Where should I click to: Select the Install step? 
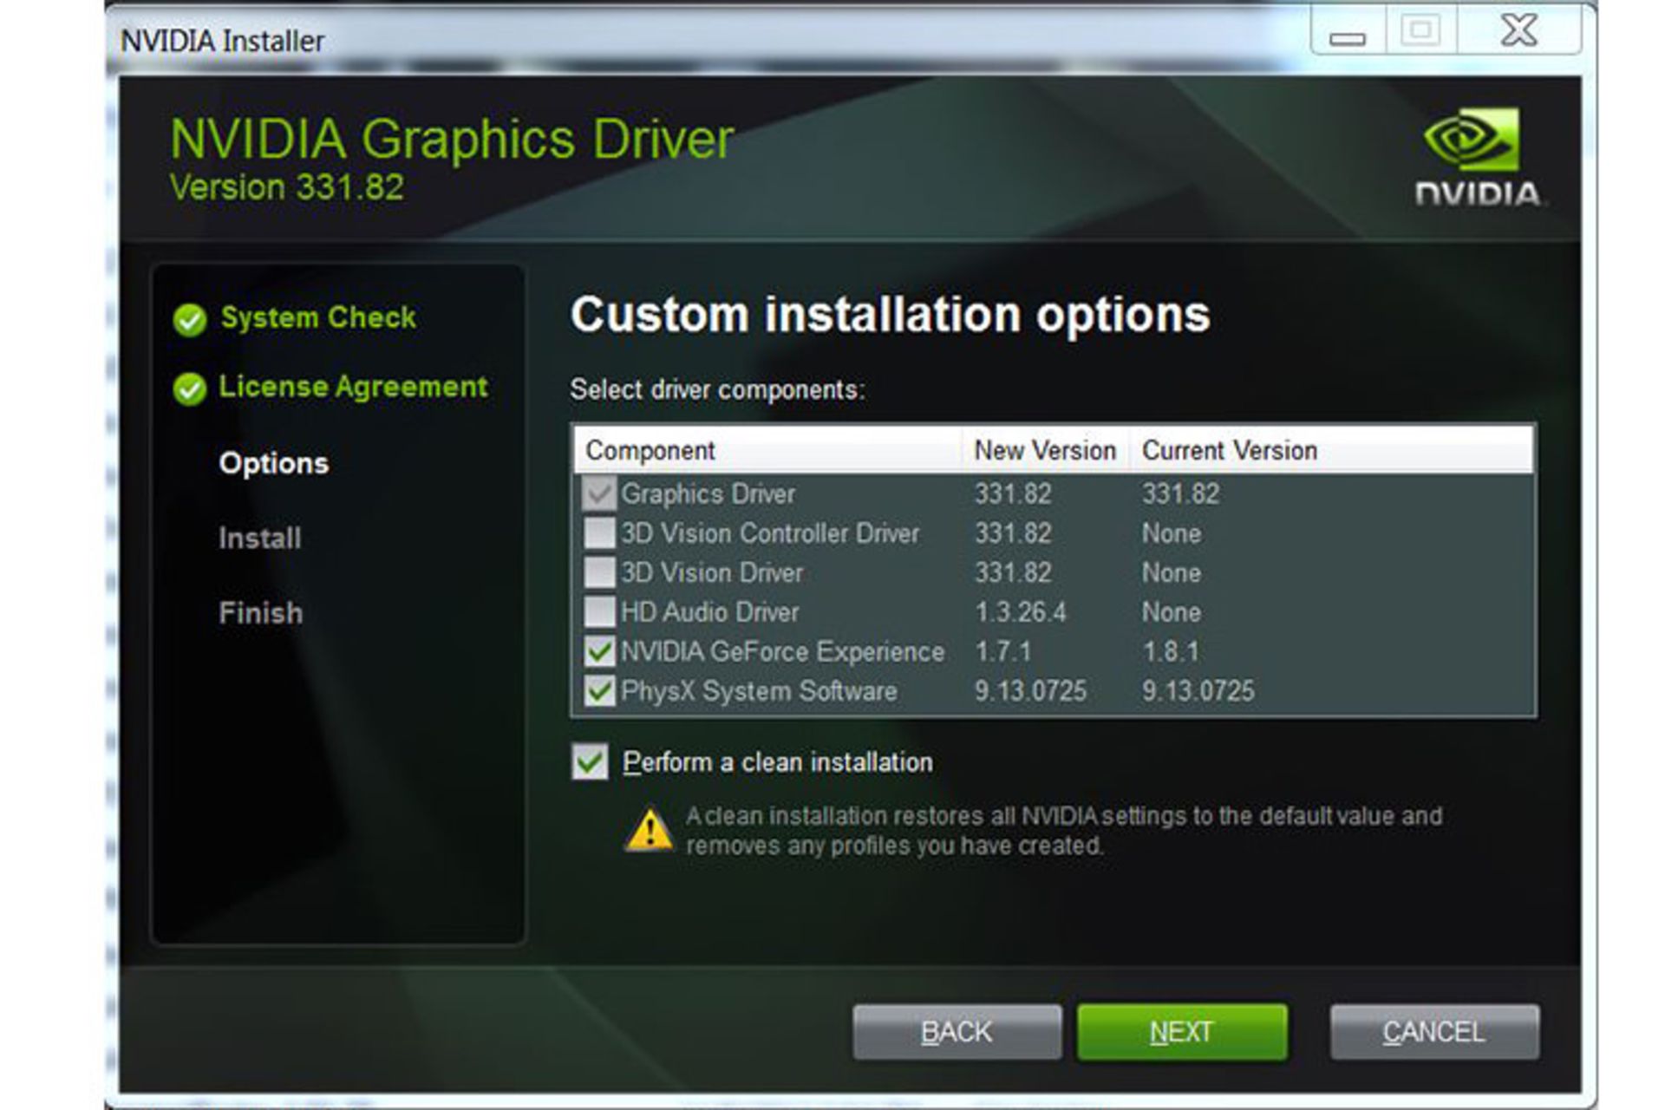pyautogui.click(x=260, y=539)
